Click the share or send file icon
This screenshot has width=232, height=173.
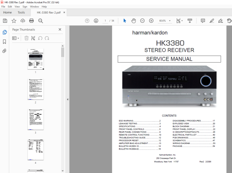pyautogui.click(x=229, y=21)
